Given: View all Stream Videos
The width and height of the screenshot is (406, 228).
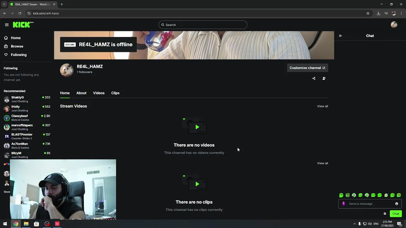Looking at the screenshot, I should [323, 106].
